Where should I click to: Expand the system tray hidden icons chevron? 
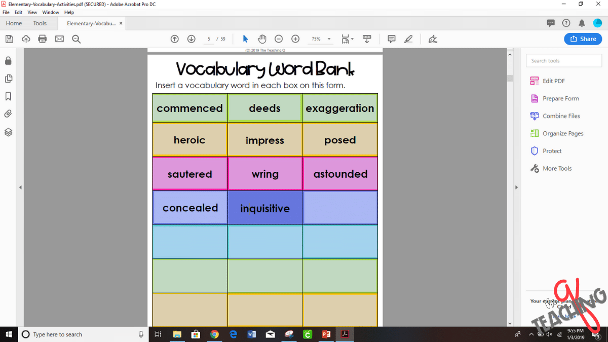pos(531,334)
